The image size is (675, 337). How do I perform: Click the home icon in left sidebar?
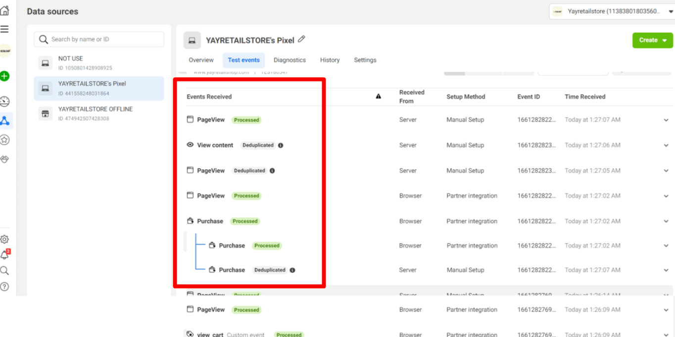4,11
